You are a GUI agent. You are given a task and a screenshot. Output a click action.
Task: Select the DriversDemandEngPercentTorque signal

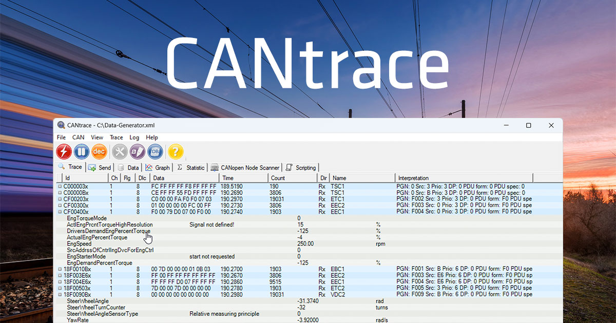click(x=109, y=231)
